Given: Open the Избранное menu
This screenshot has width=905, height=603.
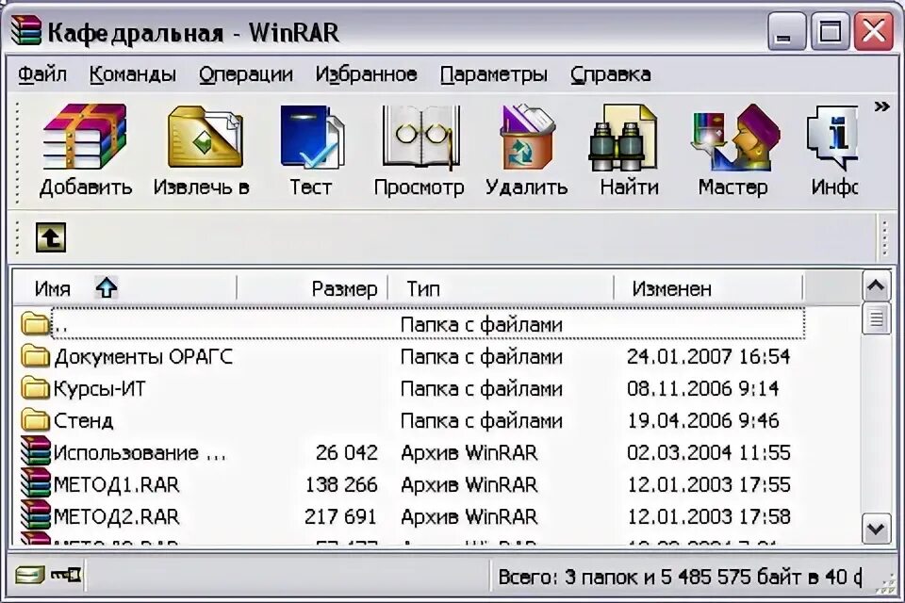Looking at the screenshot, I should (366, 74).
